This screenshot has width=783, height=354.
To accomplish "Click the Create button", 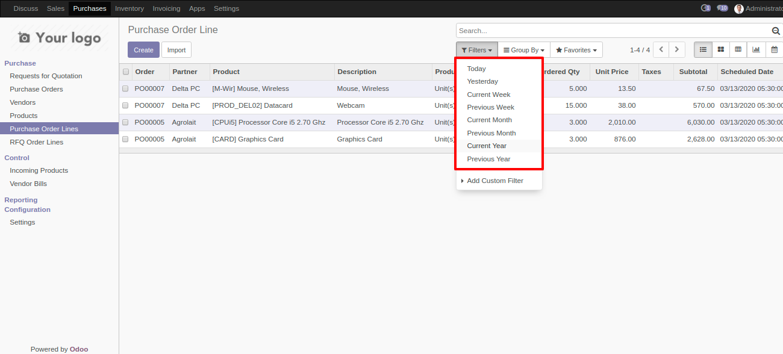I will tap(143, 50).
